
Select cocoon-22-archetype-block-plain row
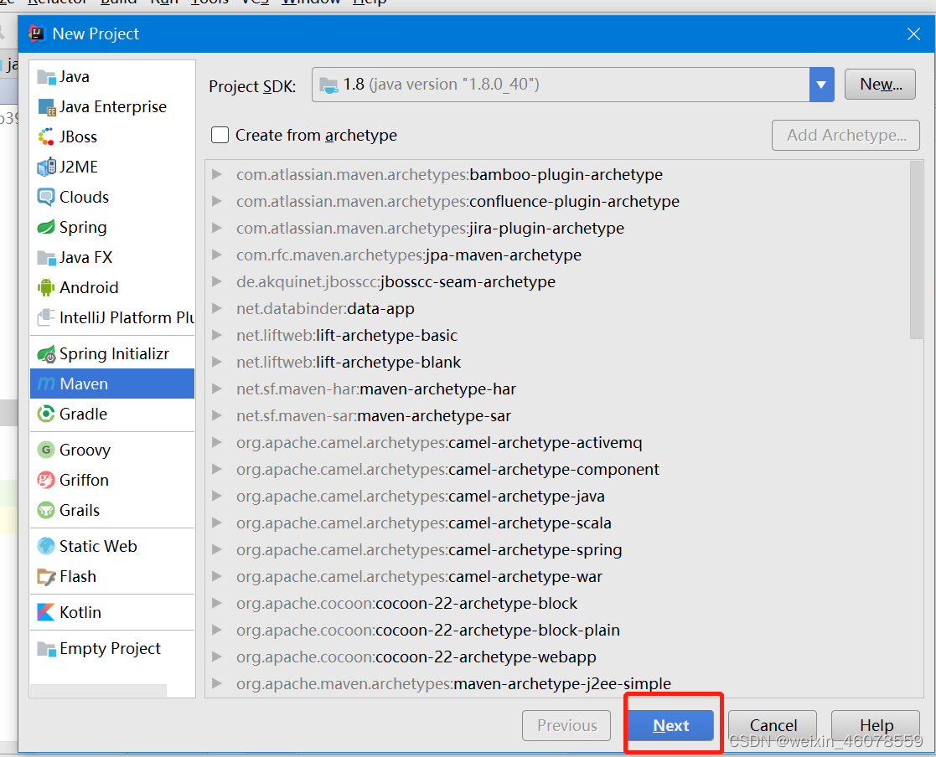557,630
